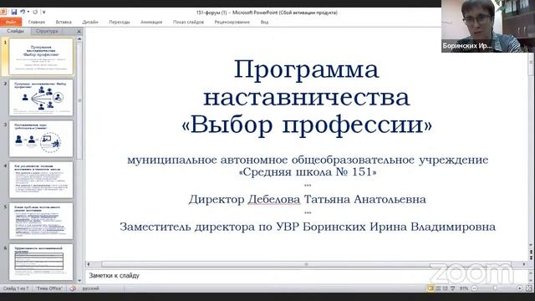Click the русский language indicator
Image resolution: width=535 pixels, height=301 pixels.
[90, 288]
